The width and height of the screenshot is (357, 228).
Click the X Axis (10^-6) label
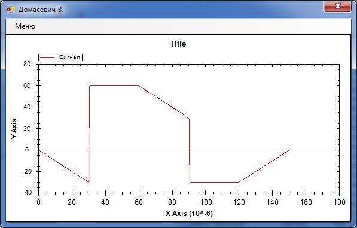pos(189,214)
